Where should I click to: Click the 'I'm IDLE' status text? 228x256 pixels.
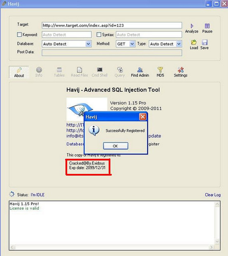[38, 195]
